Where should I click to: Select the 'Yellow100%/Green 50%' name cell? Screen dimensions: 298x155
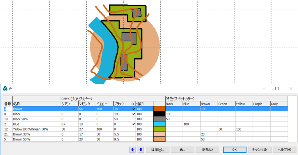[x=37, y=129]
